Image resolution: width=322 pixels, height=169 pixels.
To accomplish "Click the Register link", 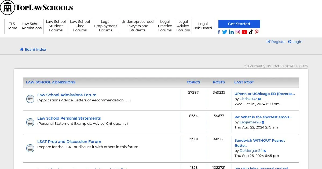I will click(276, 42).
